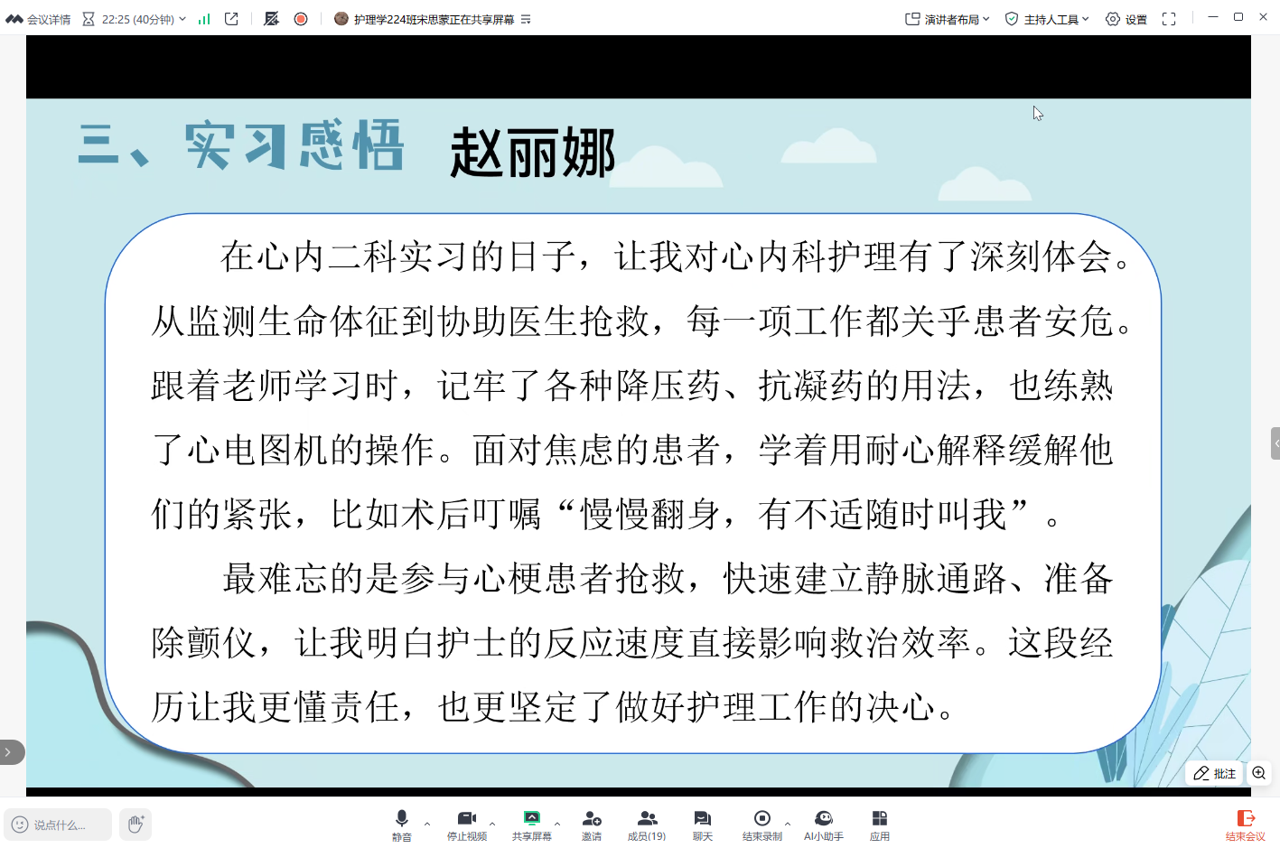The height and width of the screenshot is (848, 1280).
Task: Click the "say something" chat input field
Action: click(x=59, y=825)
